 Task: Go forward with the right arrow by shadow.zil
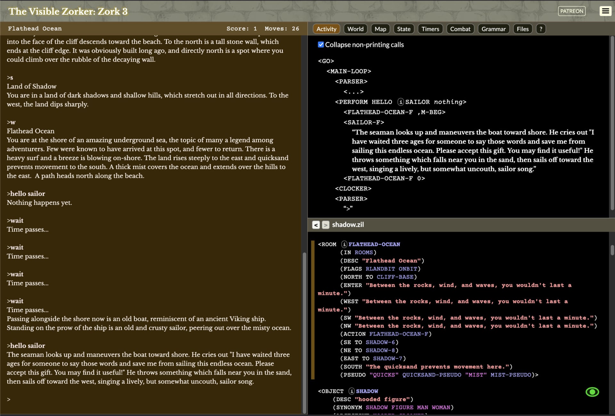pyautogui.click(x=325, y=225)
